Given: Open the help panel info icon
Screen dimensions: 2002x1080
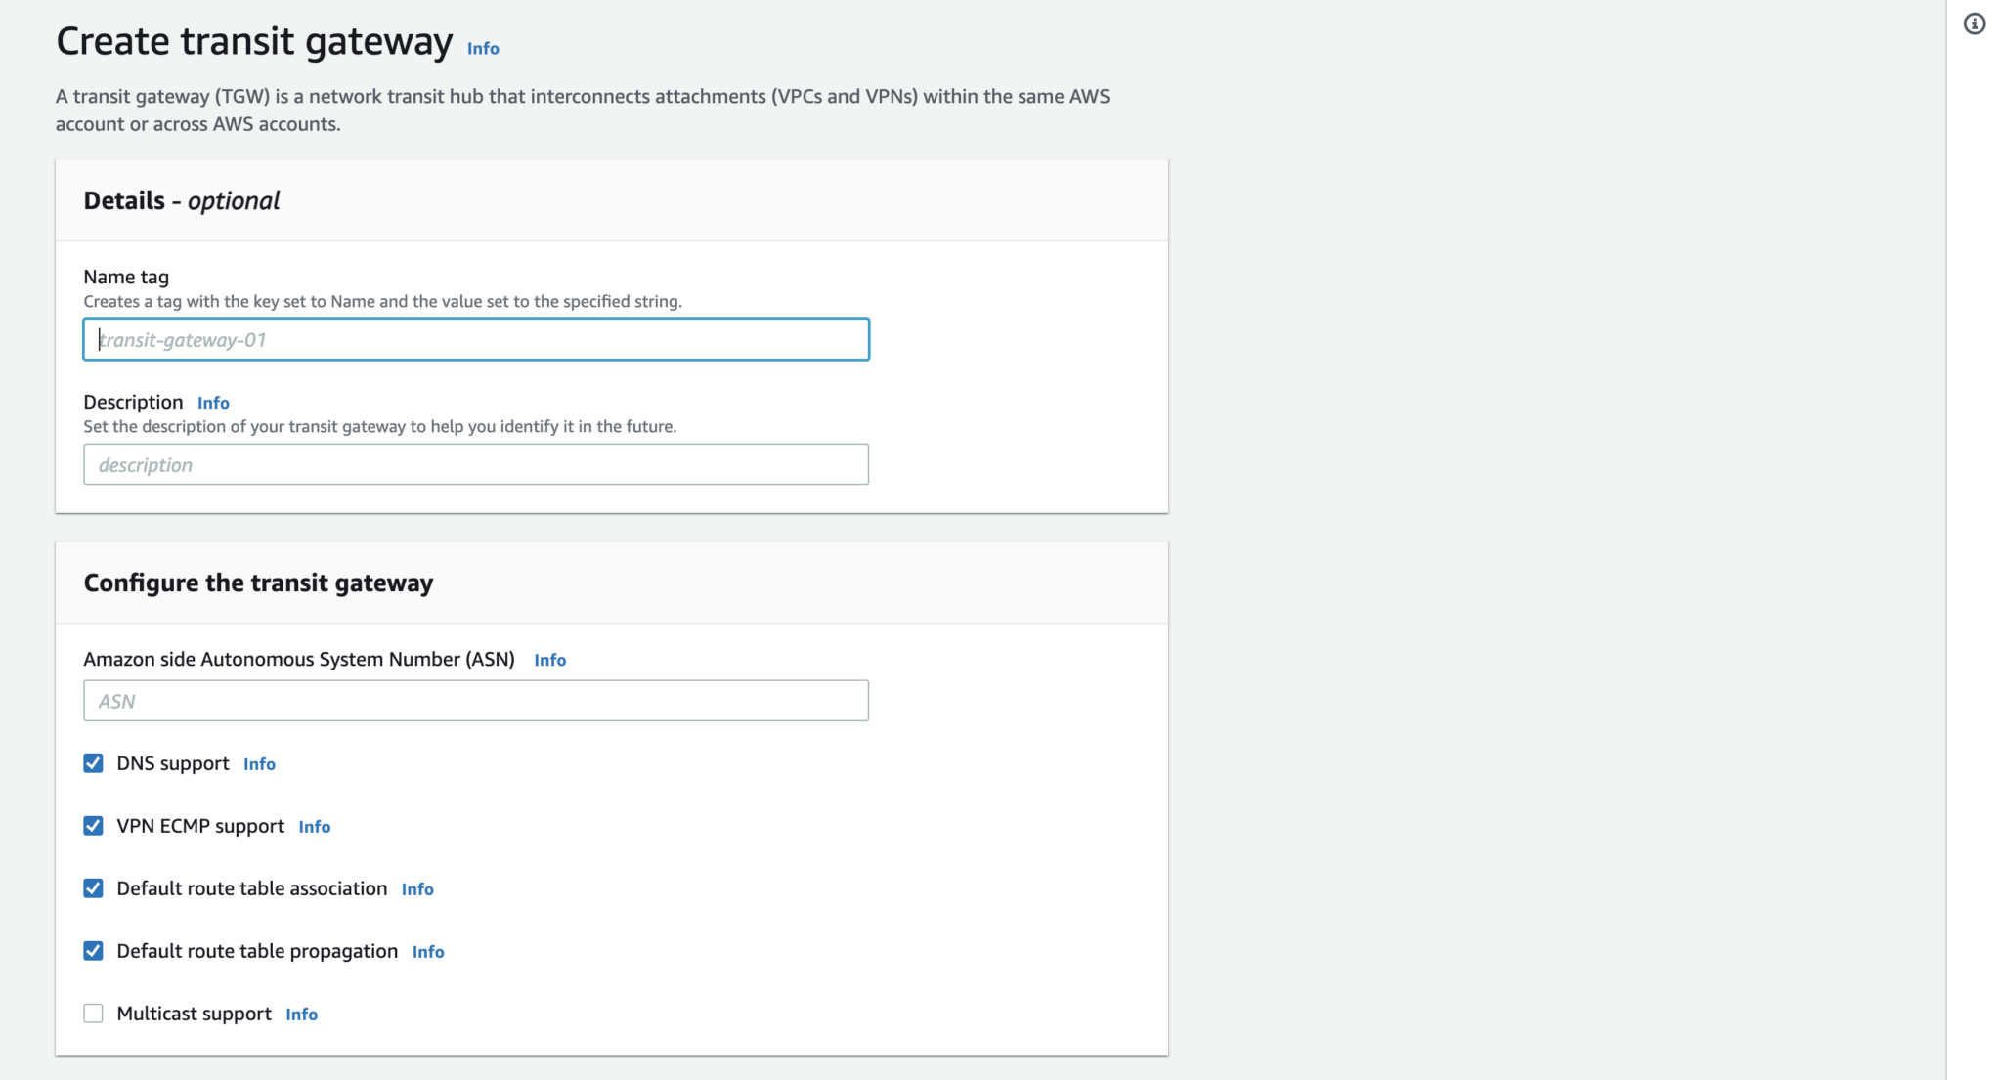Looking at the screenshot, I should 1975,23.
